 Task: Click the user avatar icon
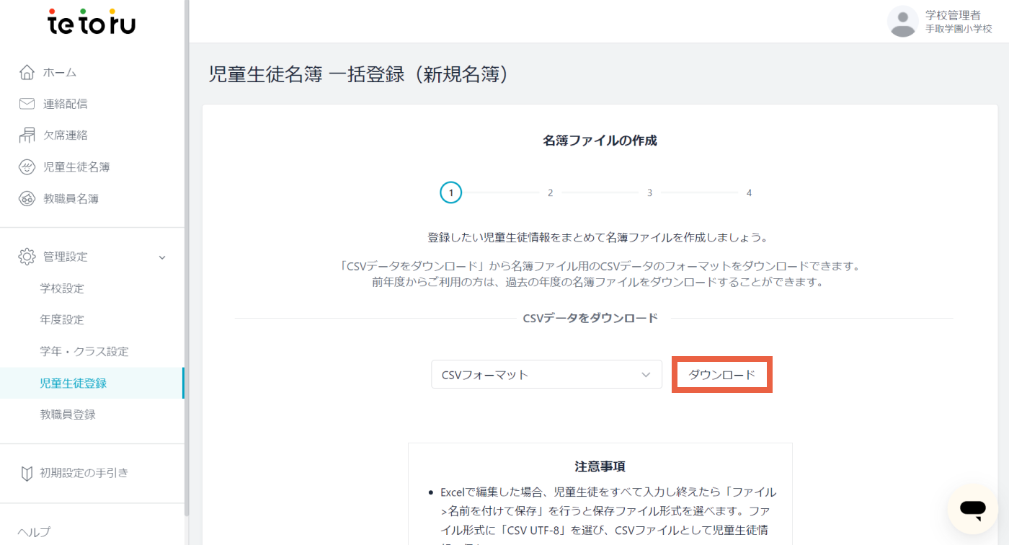[x=902, y=21]
